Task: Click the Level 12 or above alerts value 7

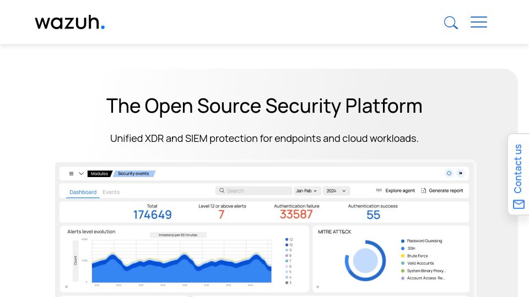Action: tap(222, 215)
